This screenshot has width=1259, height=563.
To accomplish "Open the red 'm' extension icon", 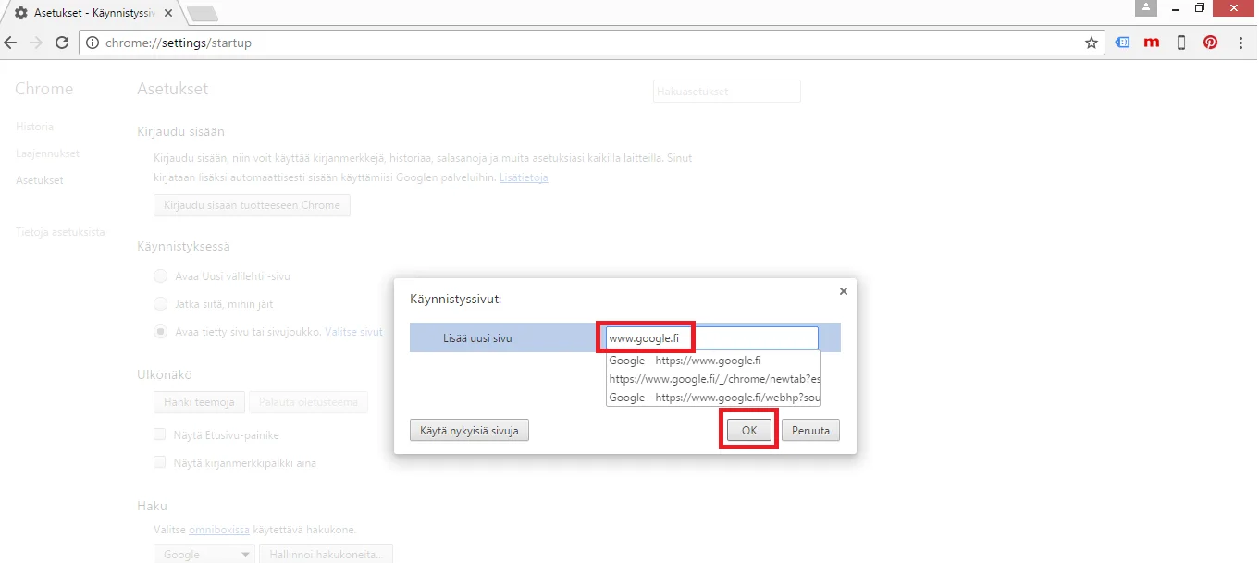I will click(1152, 43).
